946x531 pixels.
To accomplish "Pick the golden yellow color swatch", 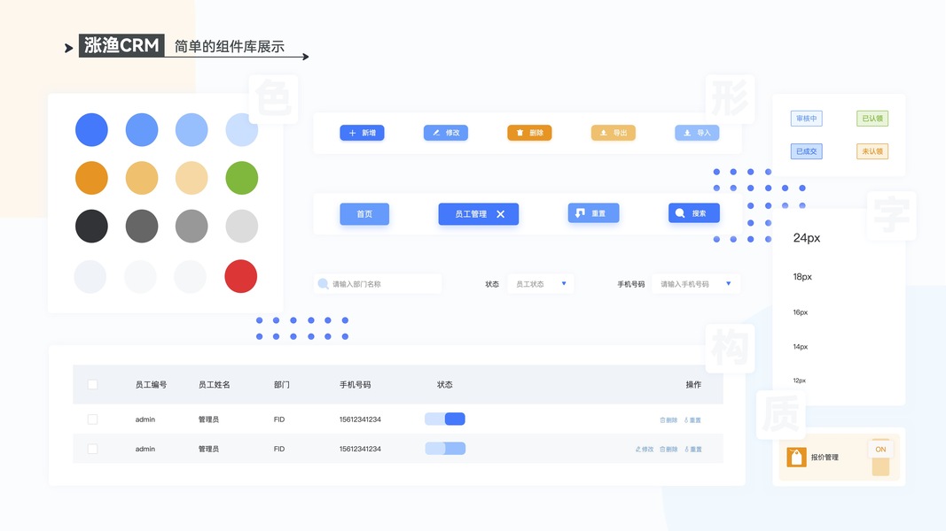I will 142,178.
